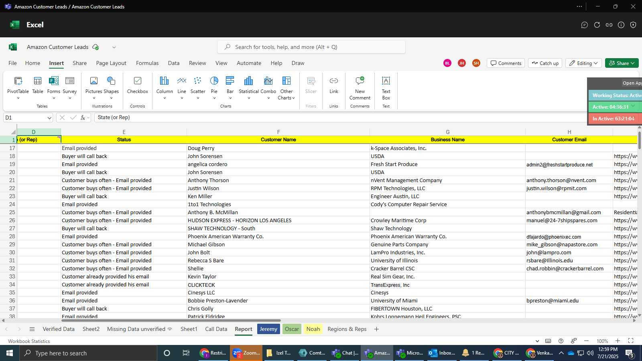
Task: Insert a Checkbox control
Action: (138, 85)
